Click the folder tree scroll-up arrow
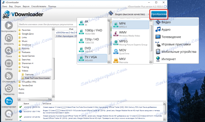Viewport: 205px width, 122px height. pyautogui.click(x=53, y=29)
